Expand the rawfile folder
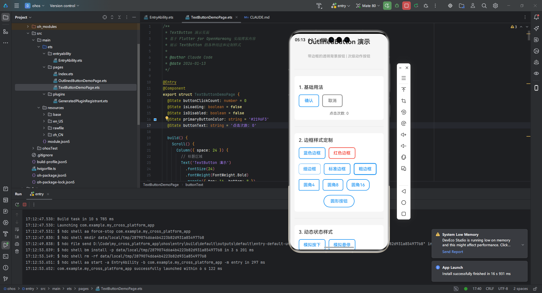The width and height of the screenshot is (542, 293). (44, 128)
